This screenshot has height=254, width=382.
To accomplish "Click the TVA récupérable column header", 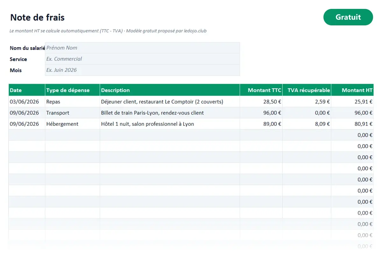I will 307,90.
